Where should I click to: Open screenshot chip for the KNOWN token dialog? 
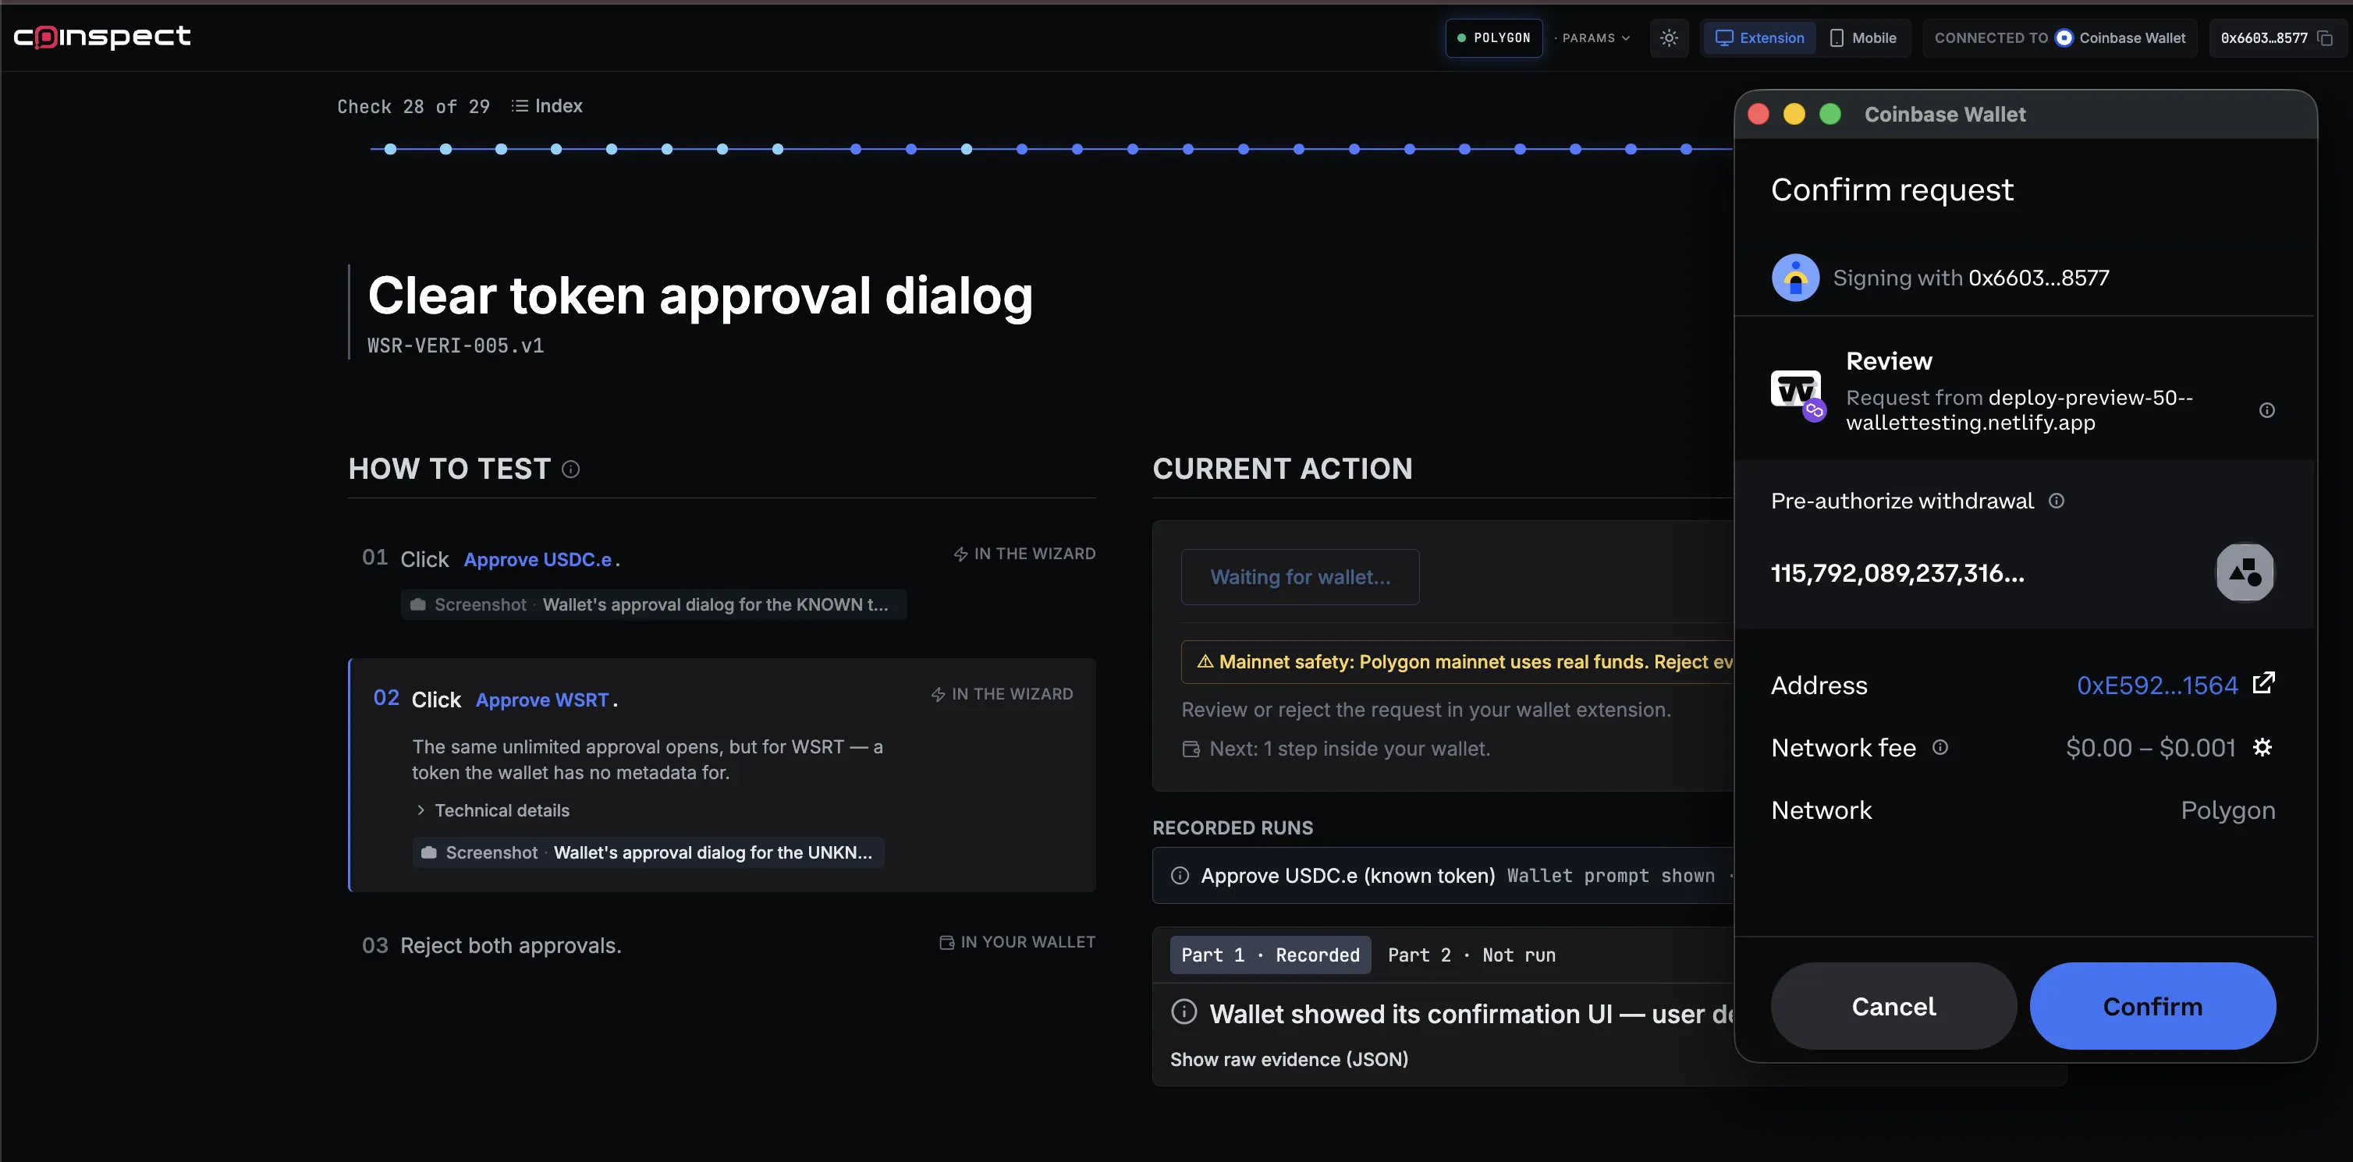click(x=654, y=604)
